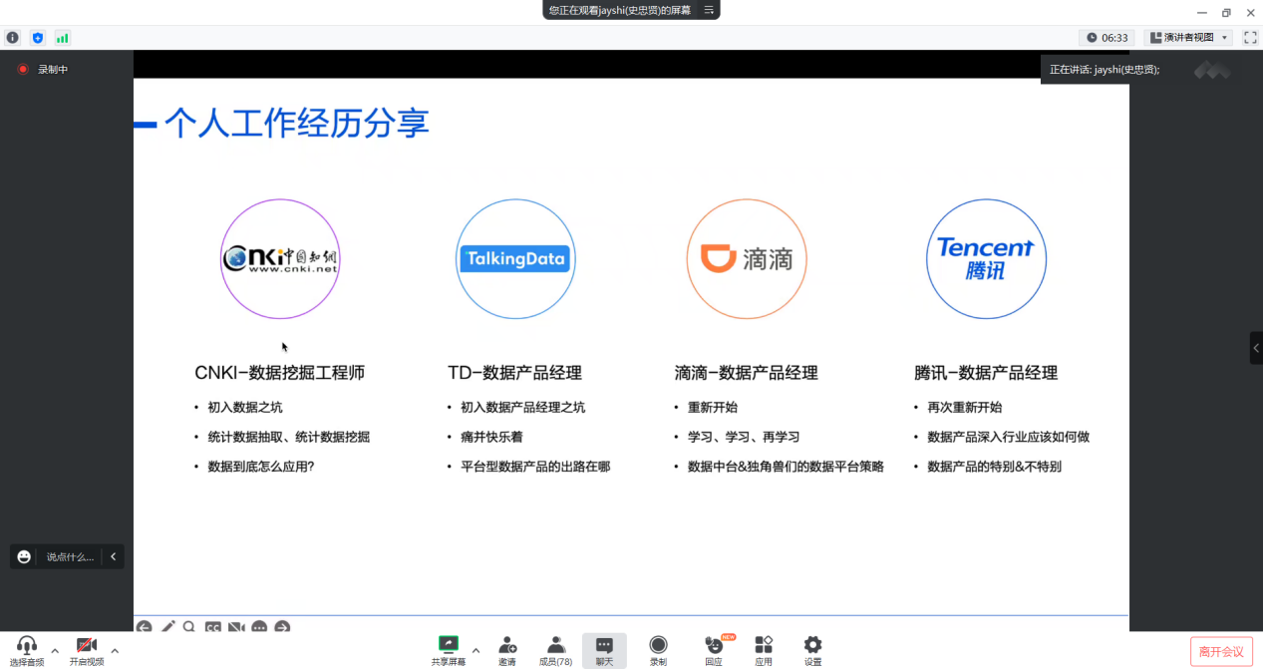Expand the video options arrow
Image resolution: width=1263 pixels, height=669 pixels.
[x=115, y=651]
